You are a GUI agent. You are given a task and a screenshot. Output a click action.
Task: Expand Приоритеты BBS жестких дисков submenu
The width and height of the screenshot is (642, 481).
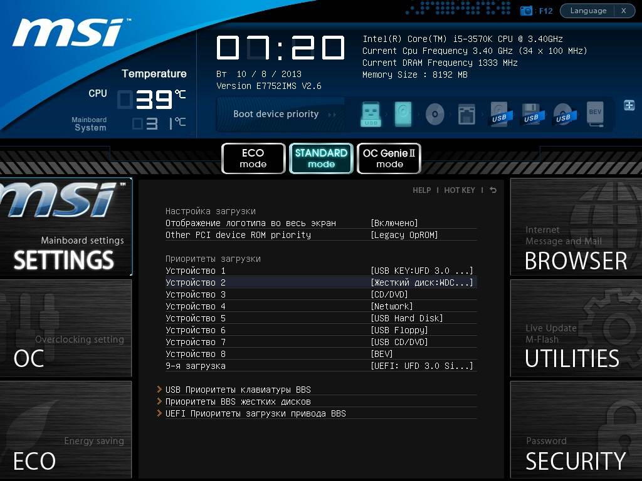point(238,401)
